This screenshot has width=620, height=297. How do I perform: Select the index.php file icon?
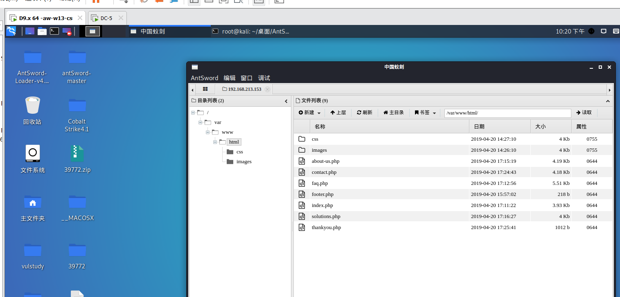coord(302,205)
